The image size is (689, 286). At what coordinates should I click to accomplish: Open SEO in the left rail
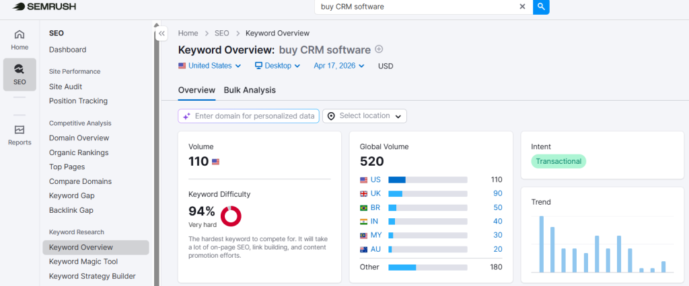click(20, 75)
